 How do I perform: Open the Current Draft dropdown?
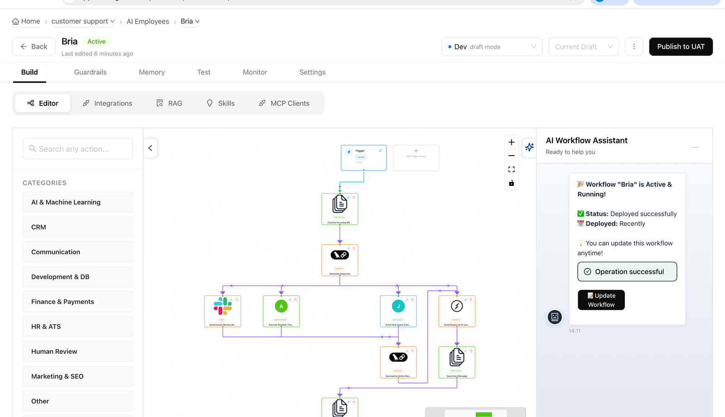pyautogui.click(x=584, y=47)
